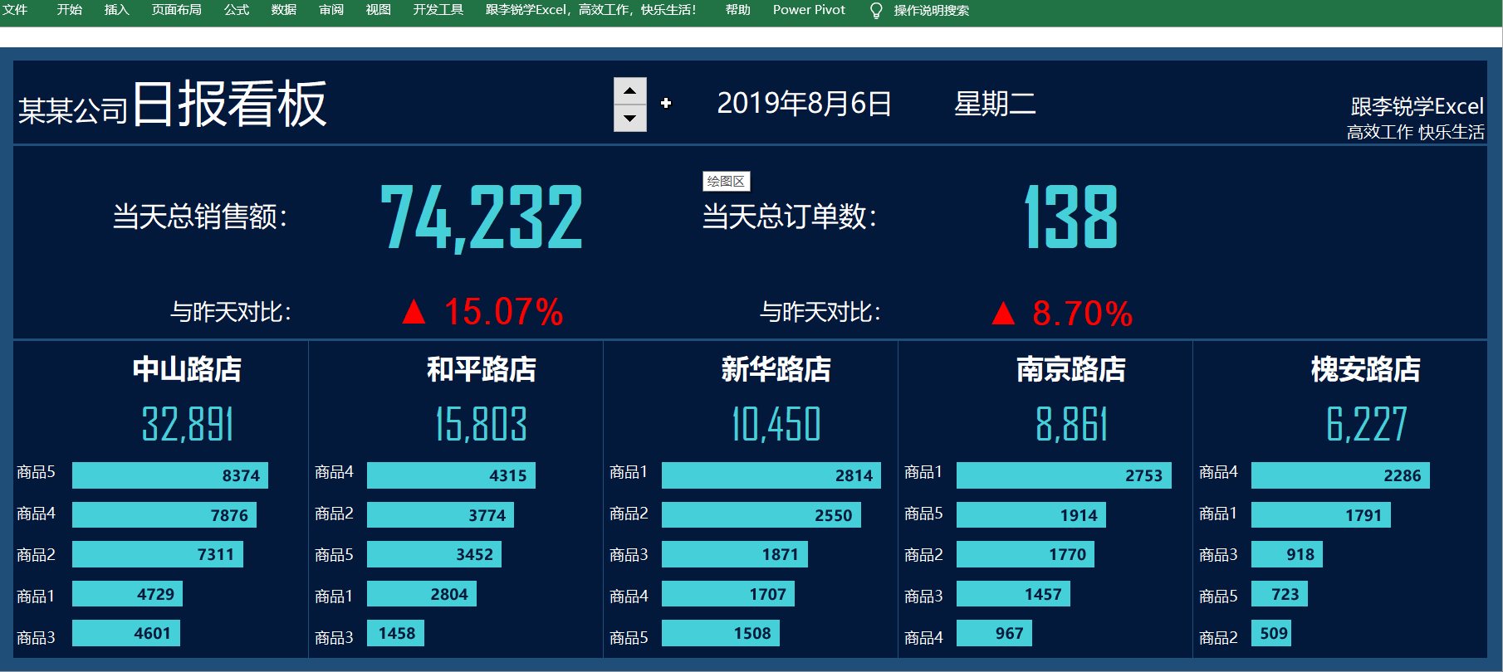Viewport: 1503px width, 672px height.
Task: Click the 8.70% comparison value
Action: click(1082, 314)
